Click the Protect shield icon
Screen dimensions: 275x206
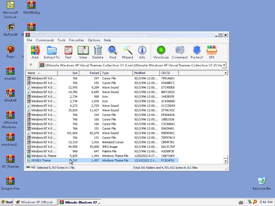(x=197, y=52)
